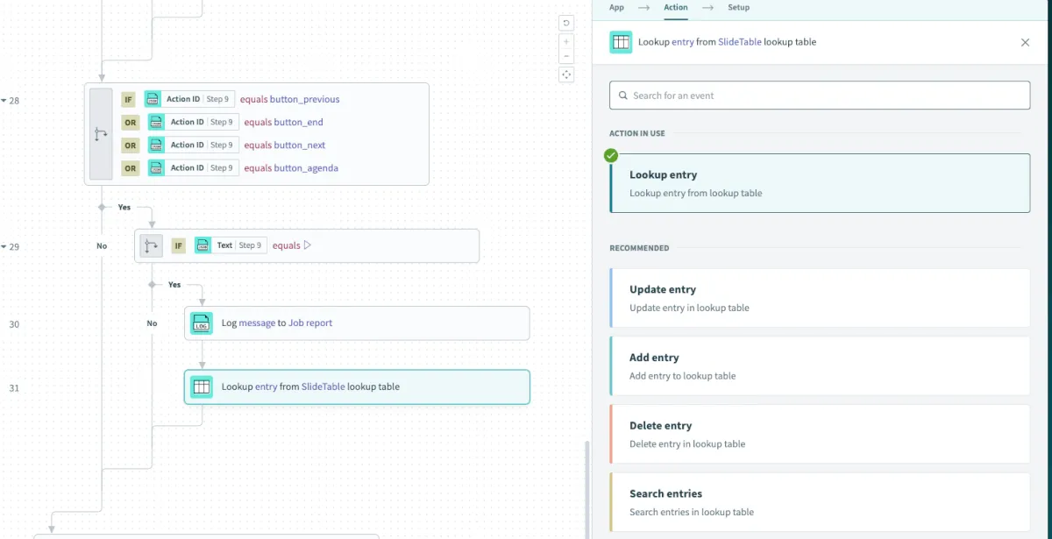This screenshot has width=1052, height=539.
Task: Click the JSON icon beside Text Step 9
Action: (203, 245)
